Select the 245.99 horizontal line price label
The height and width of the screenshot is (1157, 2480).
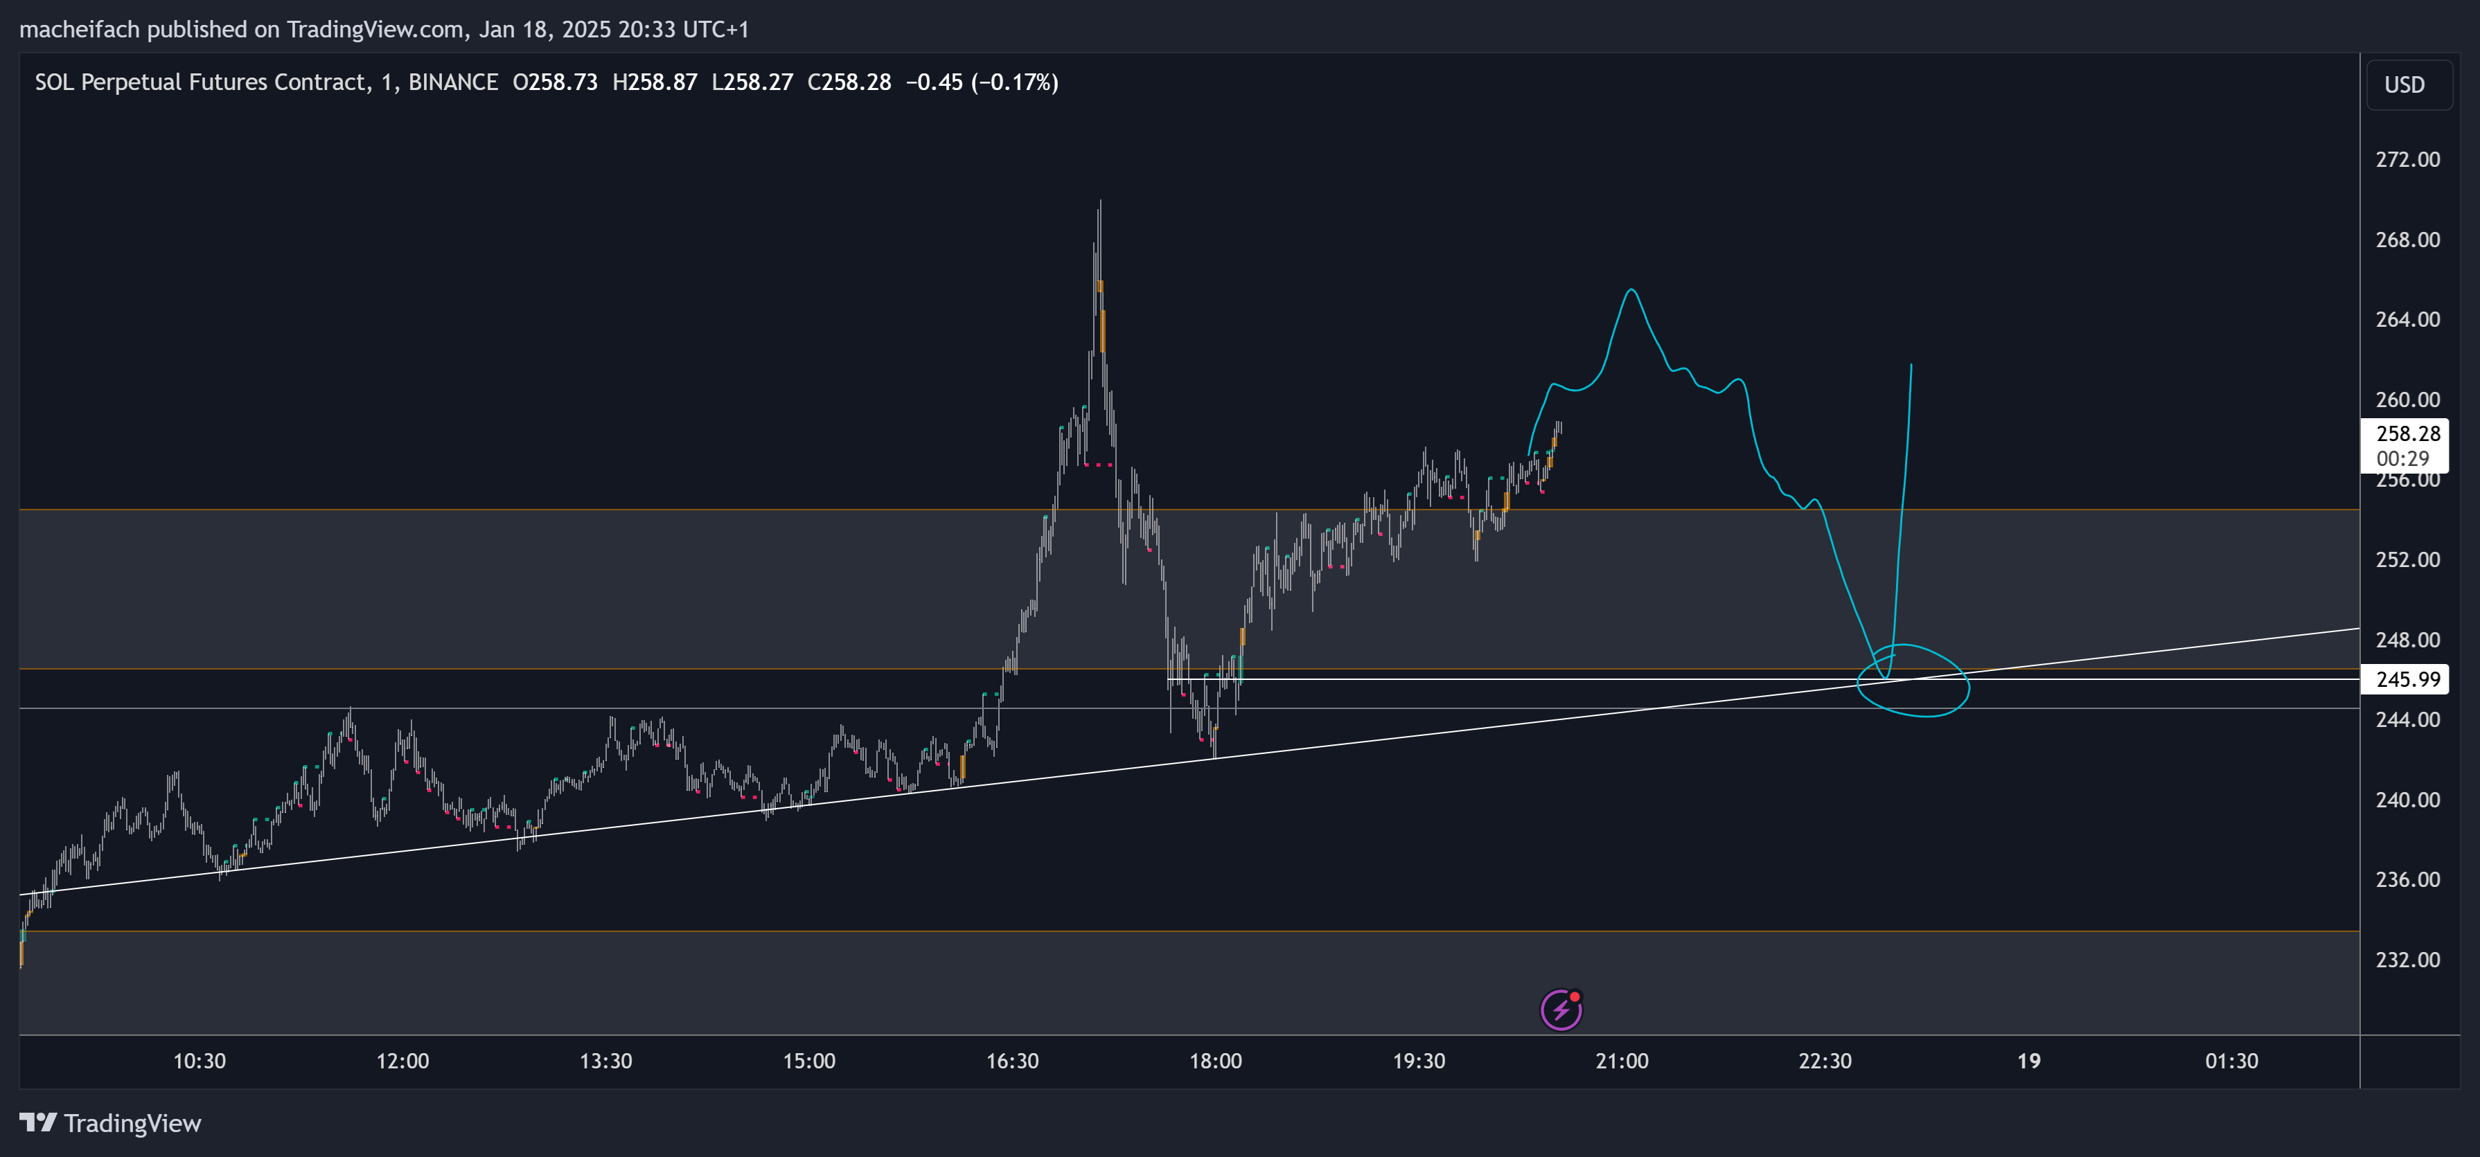tap(2407, 679)
